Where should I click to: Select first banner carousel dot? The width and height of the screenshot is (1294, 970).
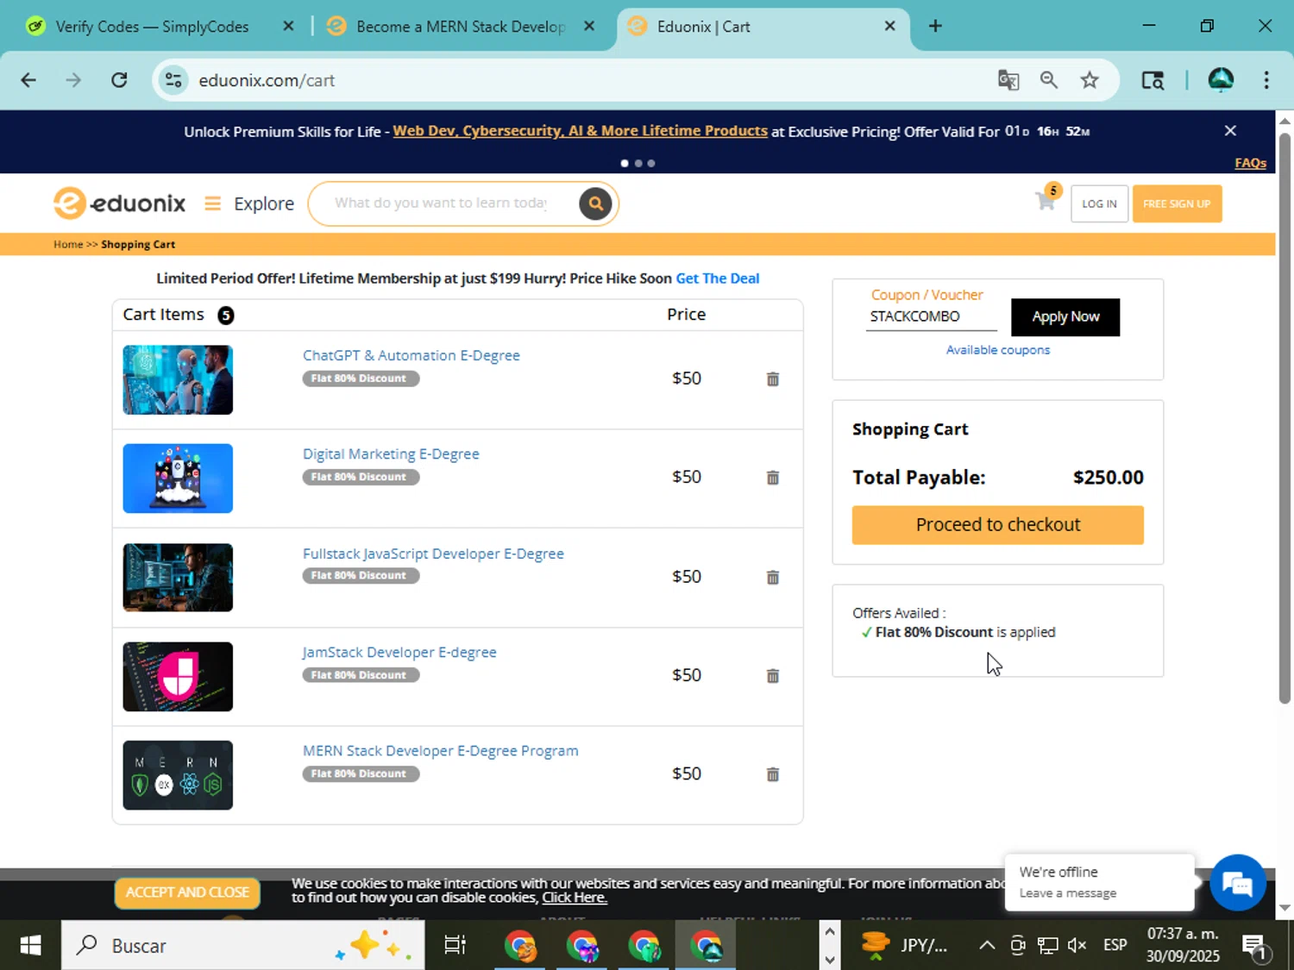(x=625, y=163)
